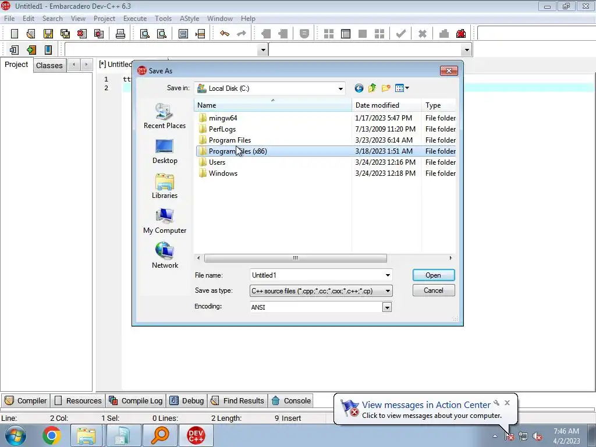Open the Debug bottom tab
Image resolution: width=596 pixels, height=447 pixels.
pos(187,400)
